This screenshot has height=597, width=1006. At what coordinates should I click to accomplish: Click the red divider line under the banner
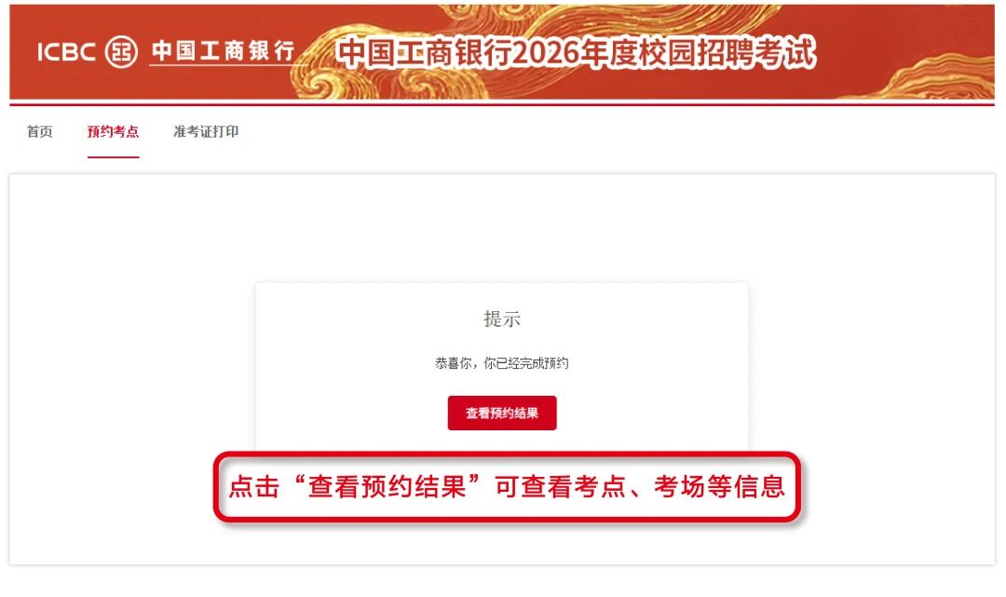tap(502, 103)
